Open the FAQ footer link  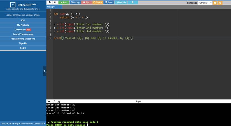point(10,124)
